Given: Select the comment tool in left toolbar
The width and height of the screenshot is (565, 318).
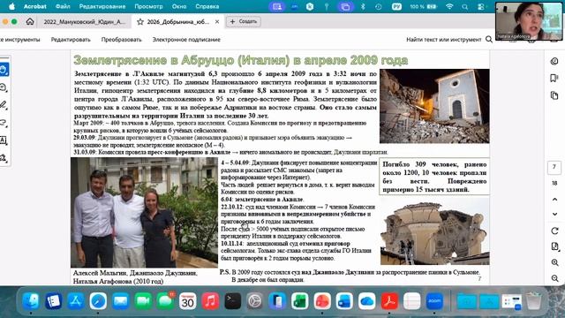Looking at the screenshot, I should click(x=4, y=87).
